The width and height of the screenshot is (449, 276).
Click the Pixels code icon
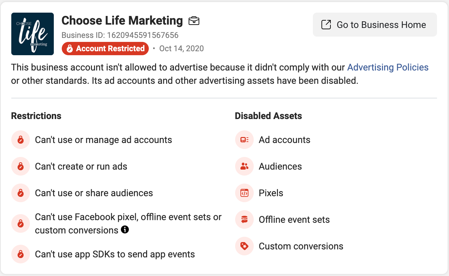pyautogui.click(x=244, y=193)
